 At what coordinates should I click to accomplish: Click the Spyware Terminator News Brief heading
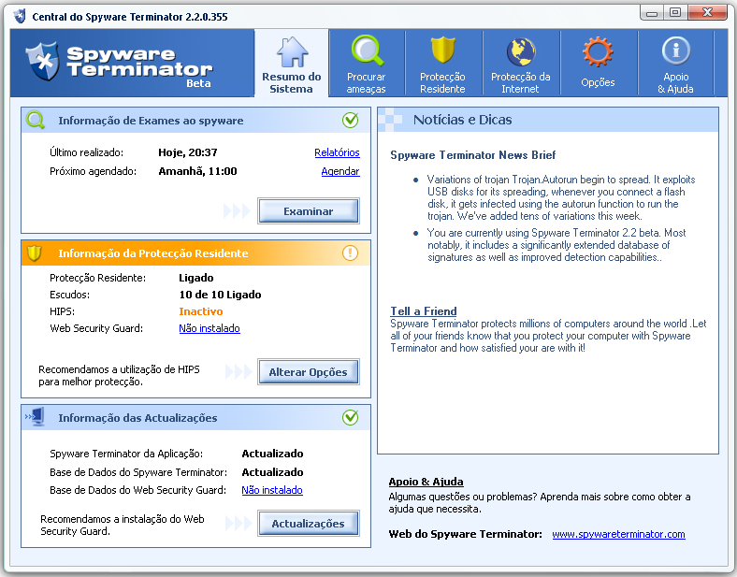pos(473,155)
